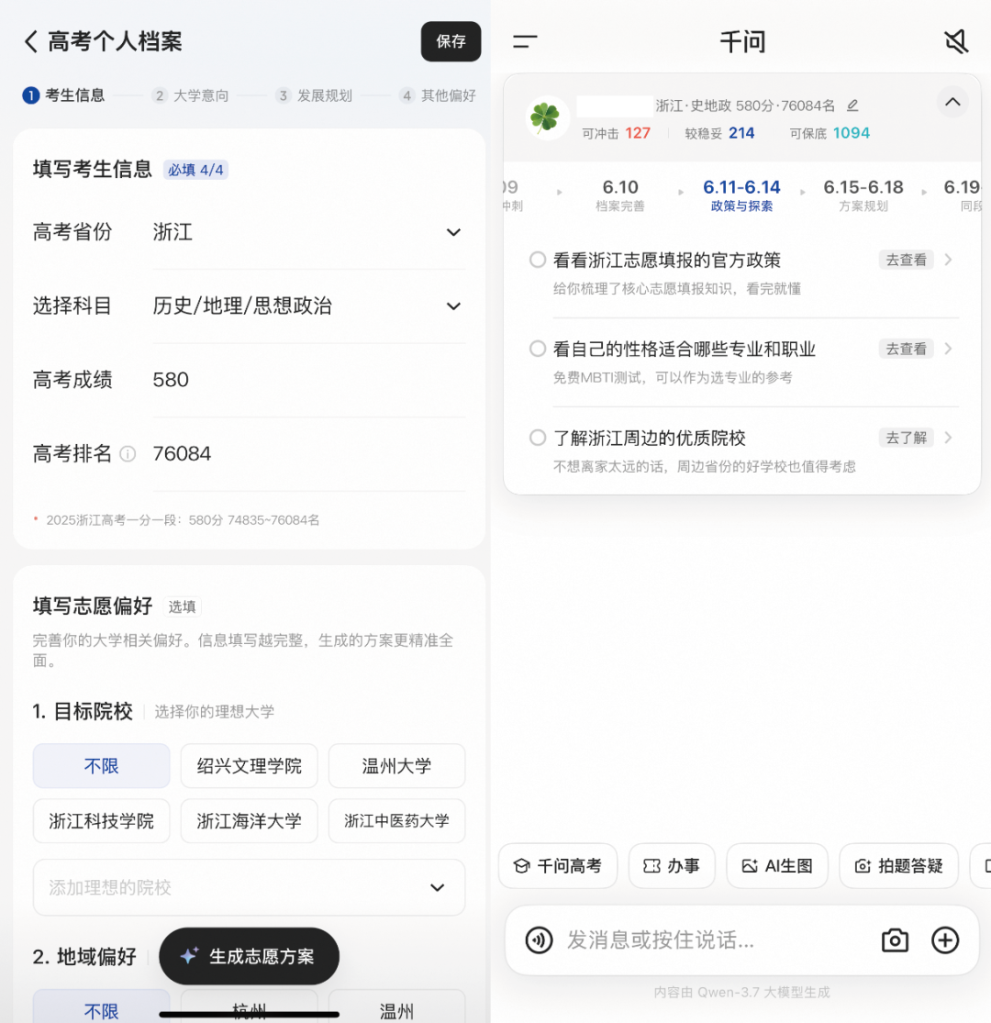The image size is (991, 1023).
Task: Select 浙江中医药大学 as target school
Action: click(396, 821)
